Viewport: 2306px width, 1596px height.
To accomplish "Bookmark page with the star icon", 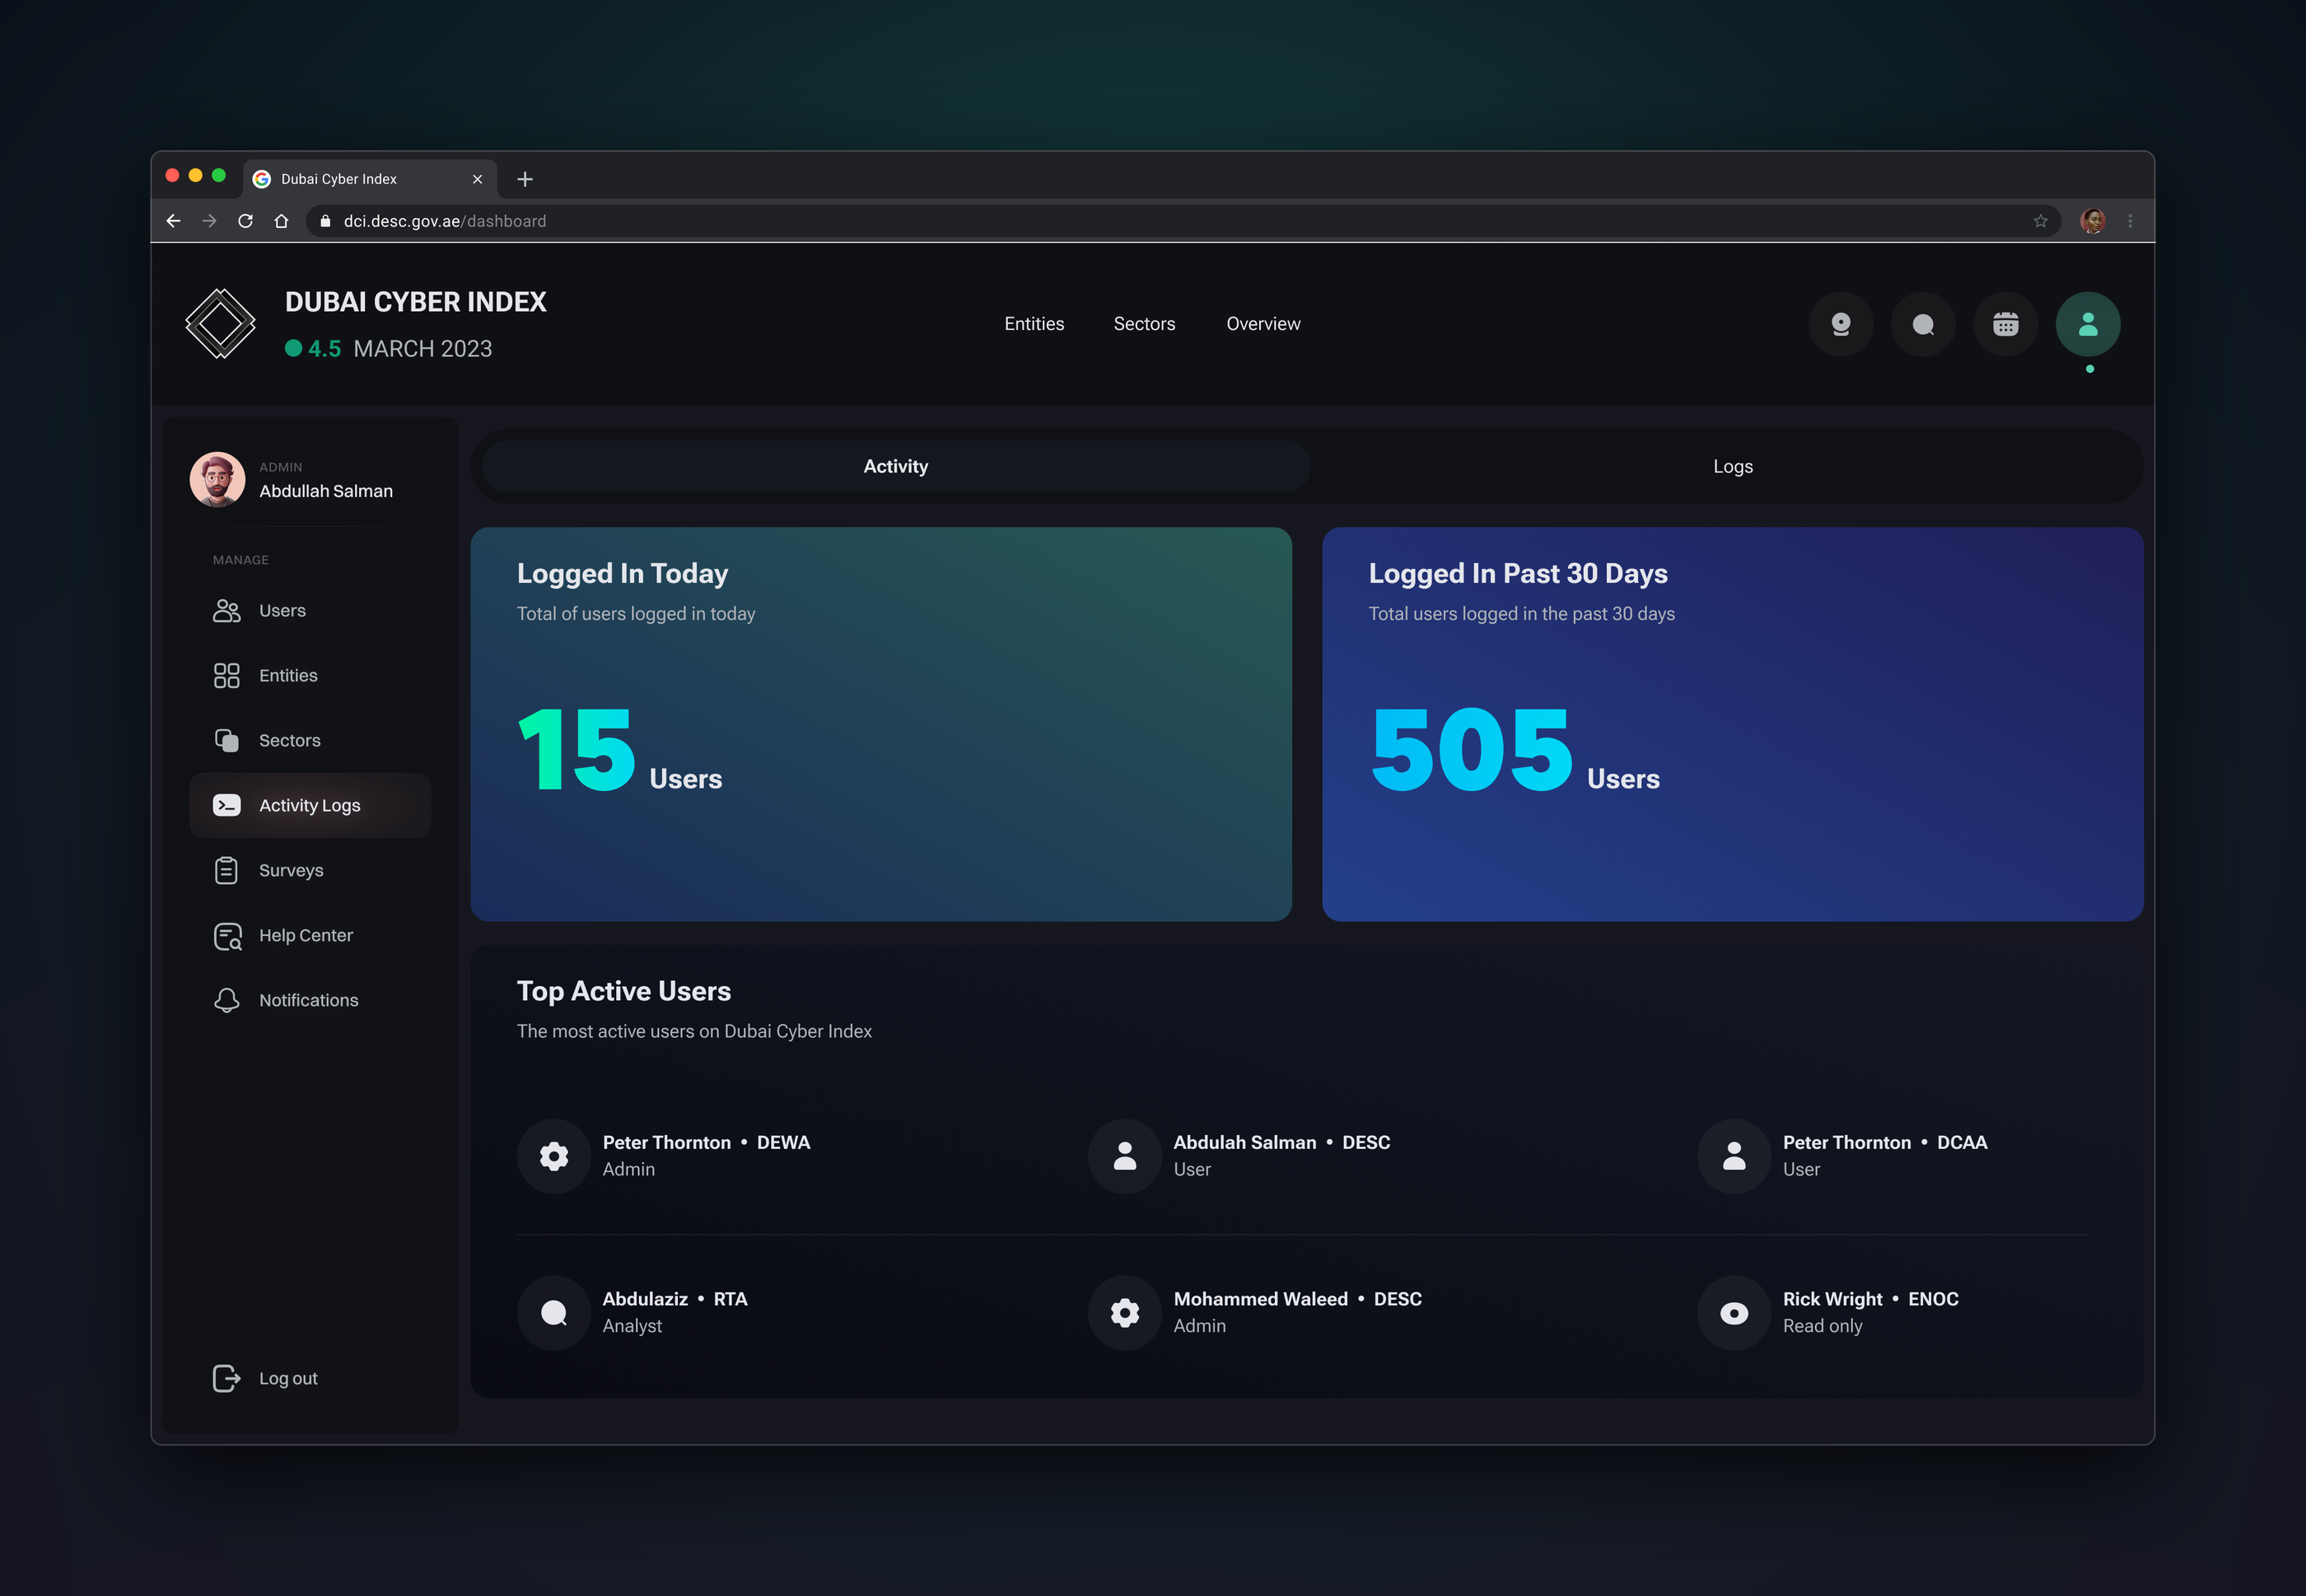I will [x=2041, y=221].
